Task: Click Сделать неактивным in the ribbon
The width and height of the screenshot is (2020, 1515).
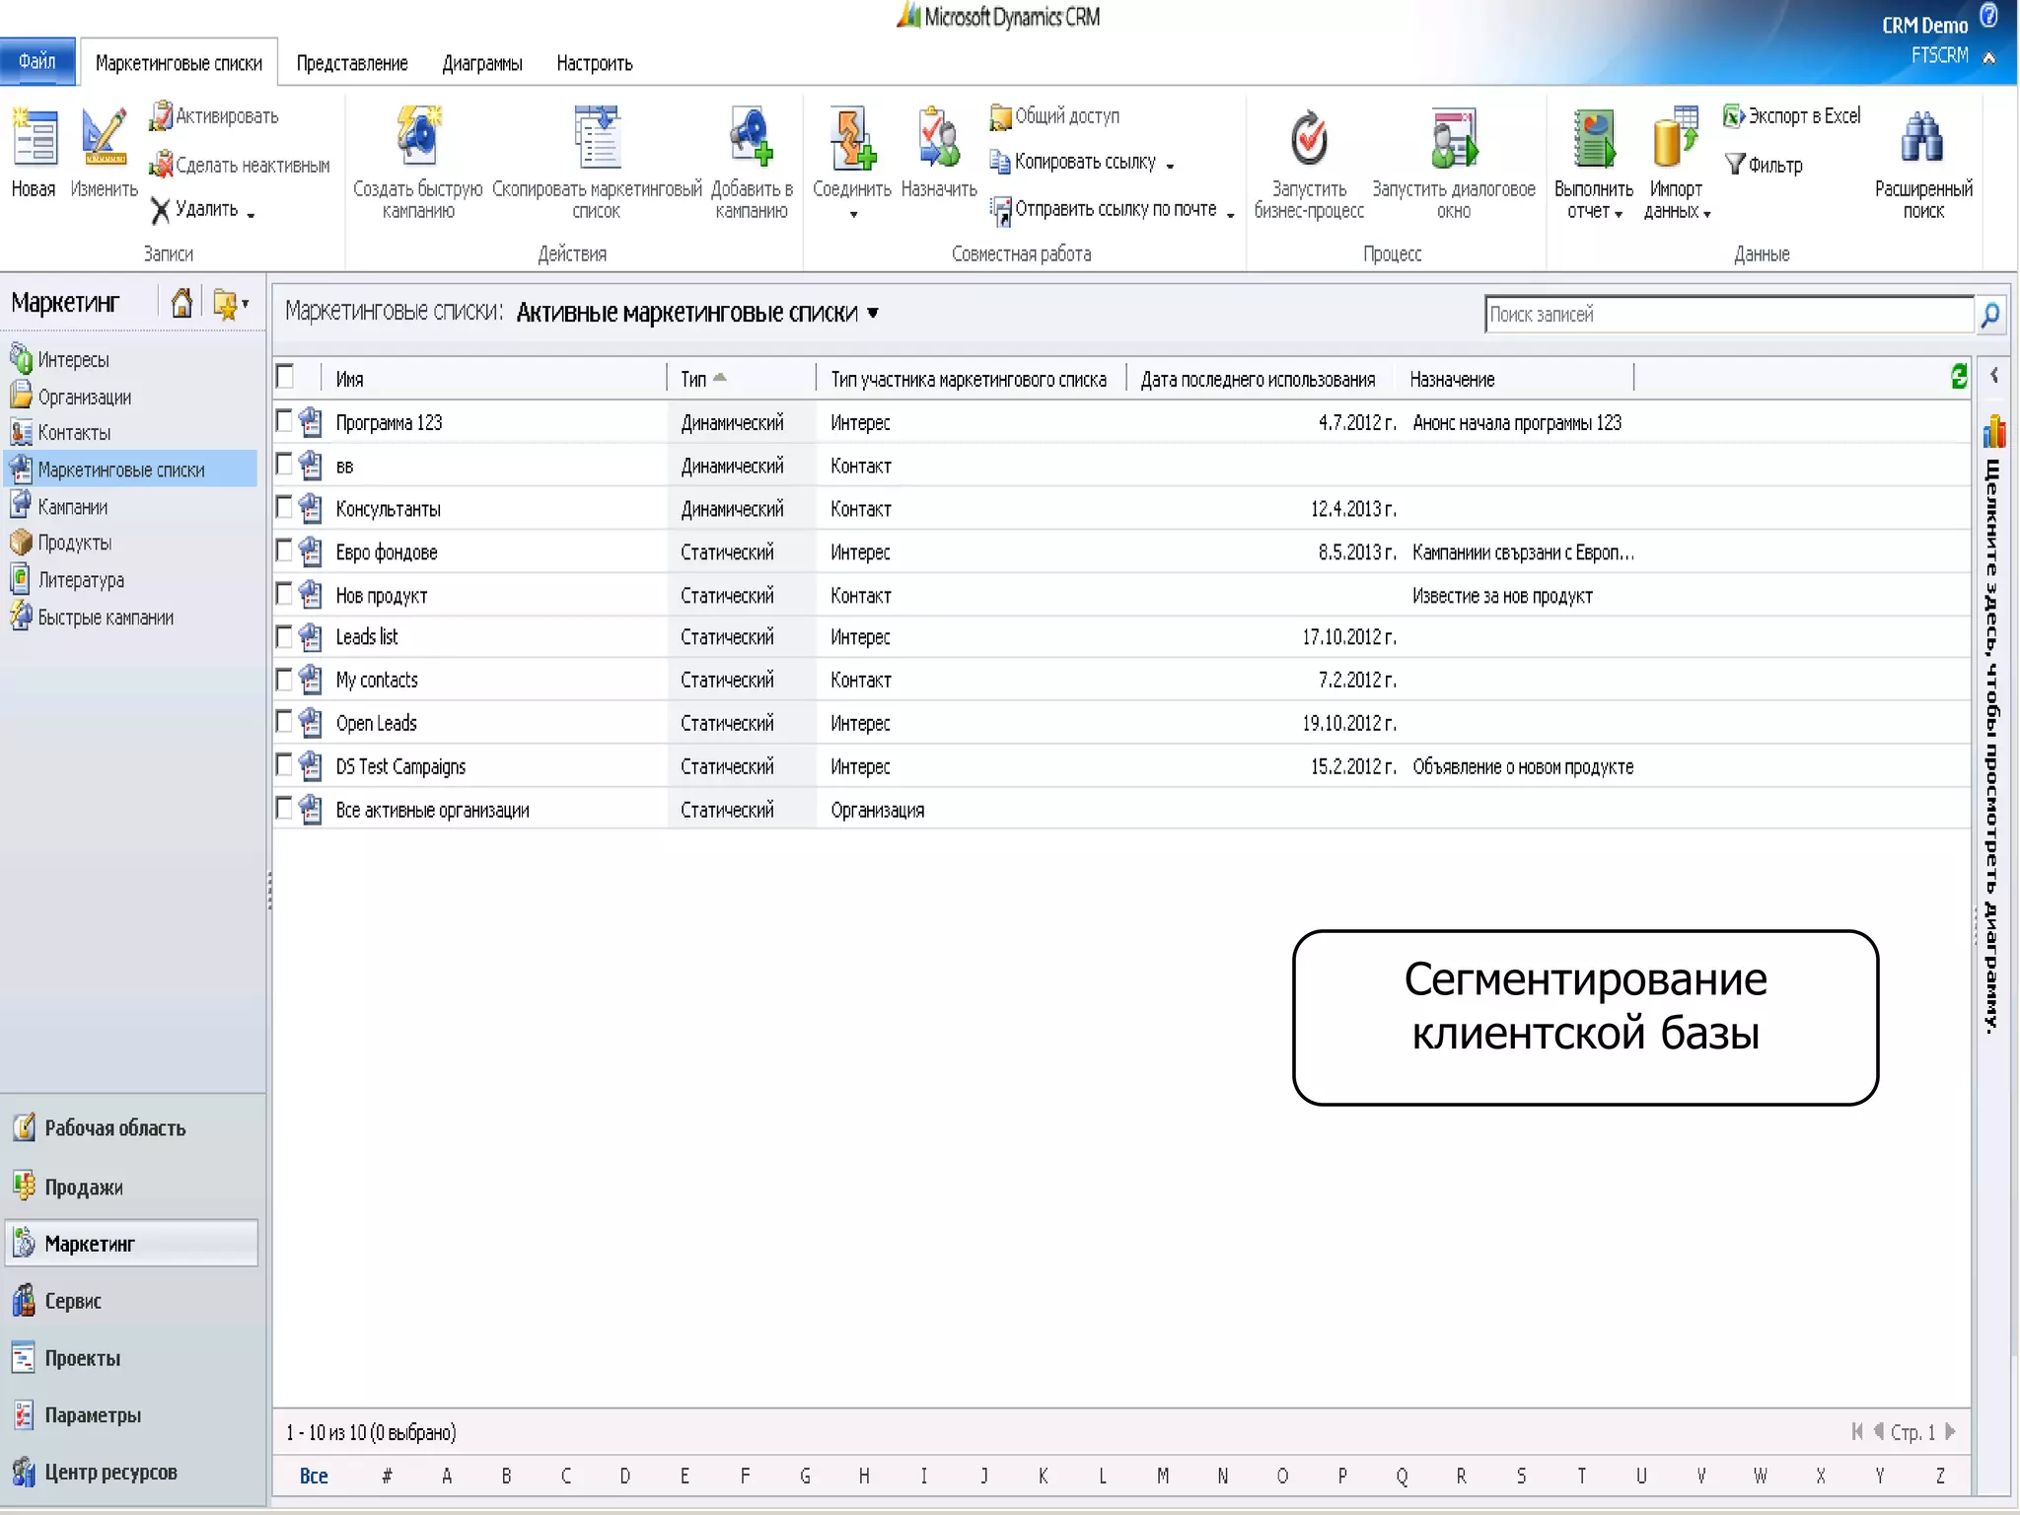Action: click(x=240, y=166)
